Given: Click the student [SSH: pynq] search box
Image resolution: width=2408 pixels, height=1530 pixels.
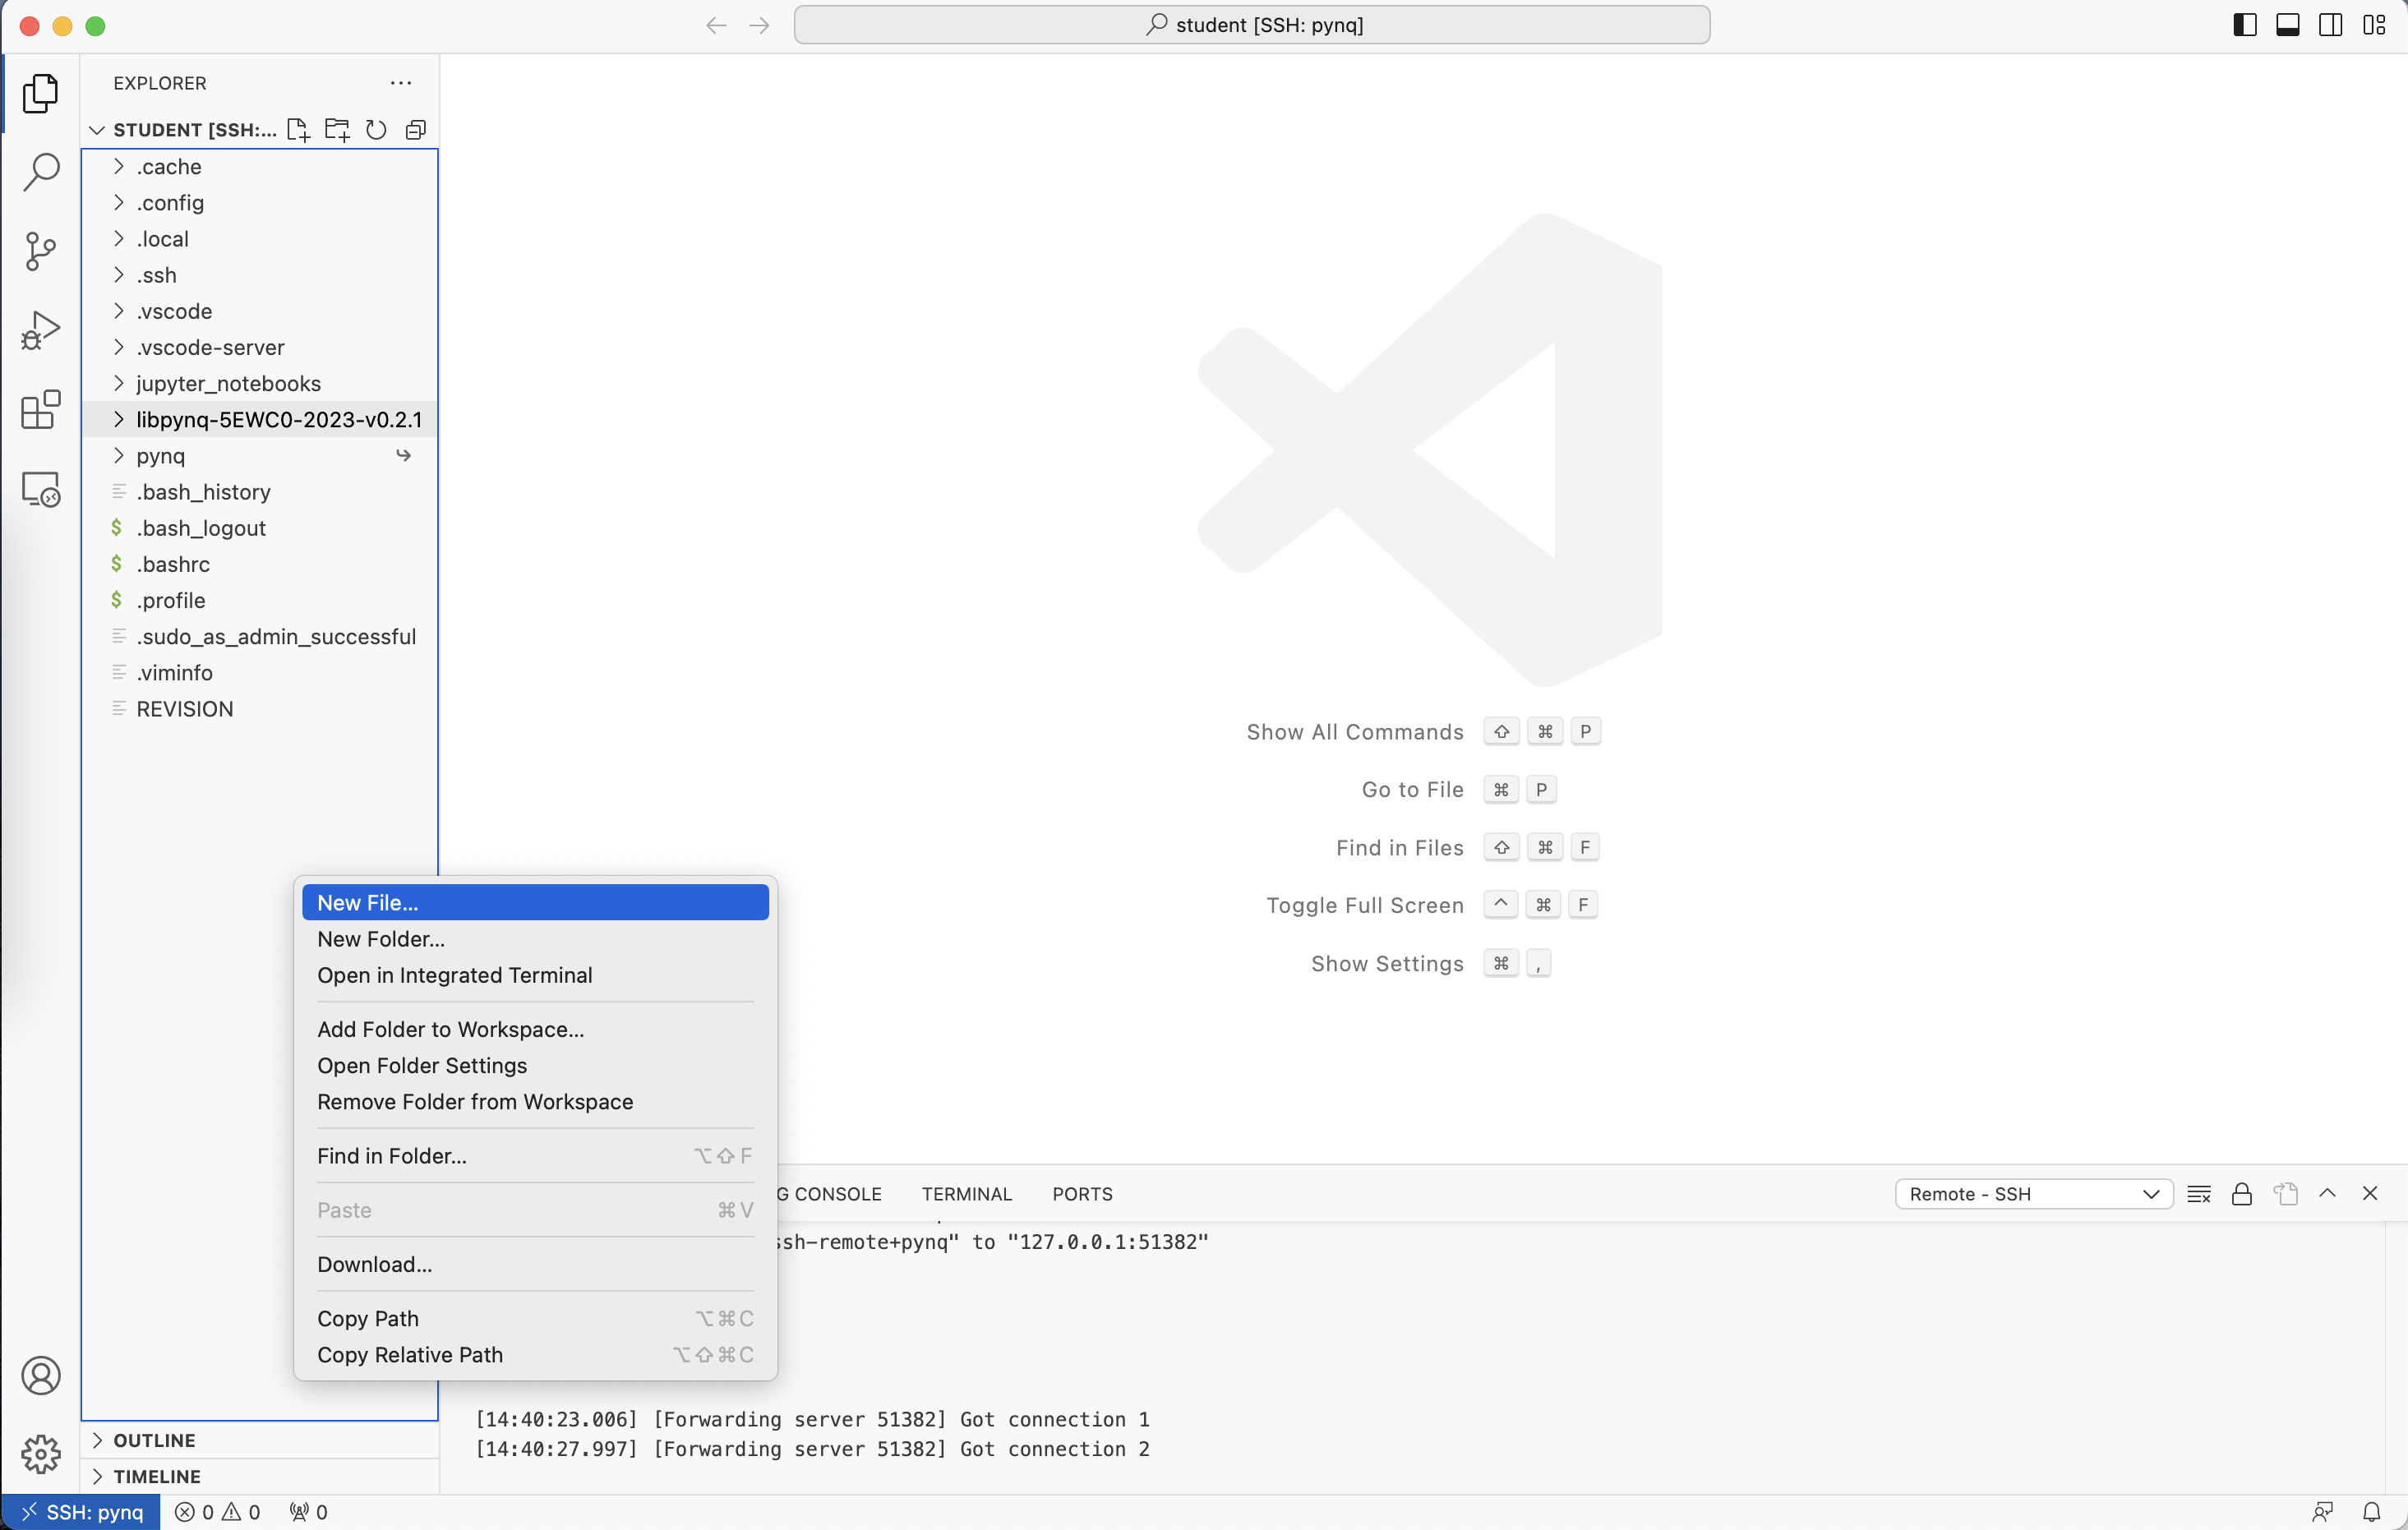Looking at the screenshot, I should pos(1252,25).
